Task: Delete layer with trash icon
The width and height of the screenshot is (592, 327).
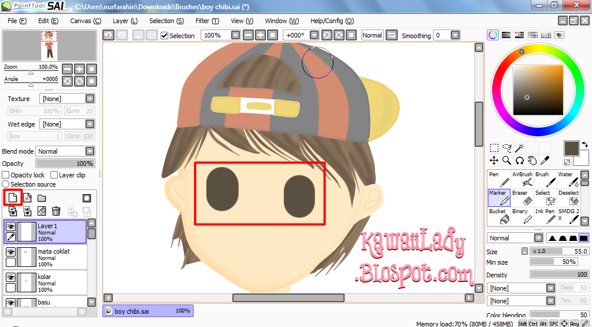Action: coord(56,211)
